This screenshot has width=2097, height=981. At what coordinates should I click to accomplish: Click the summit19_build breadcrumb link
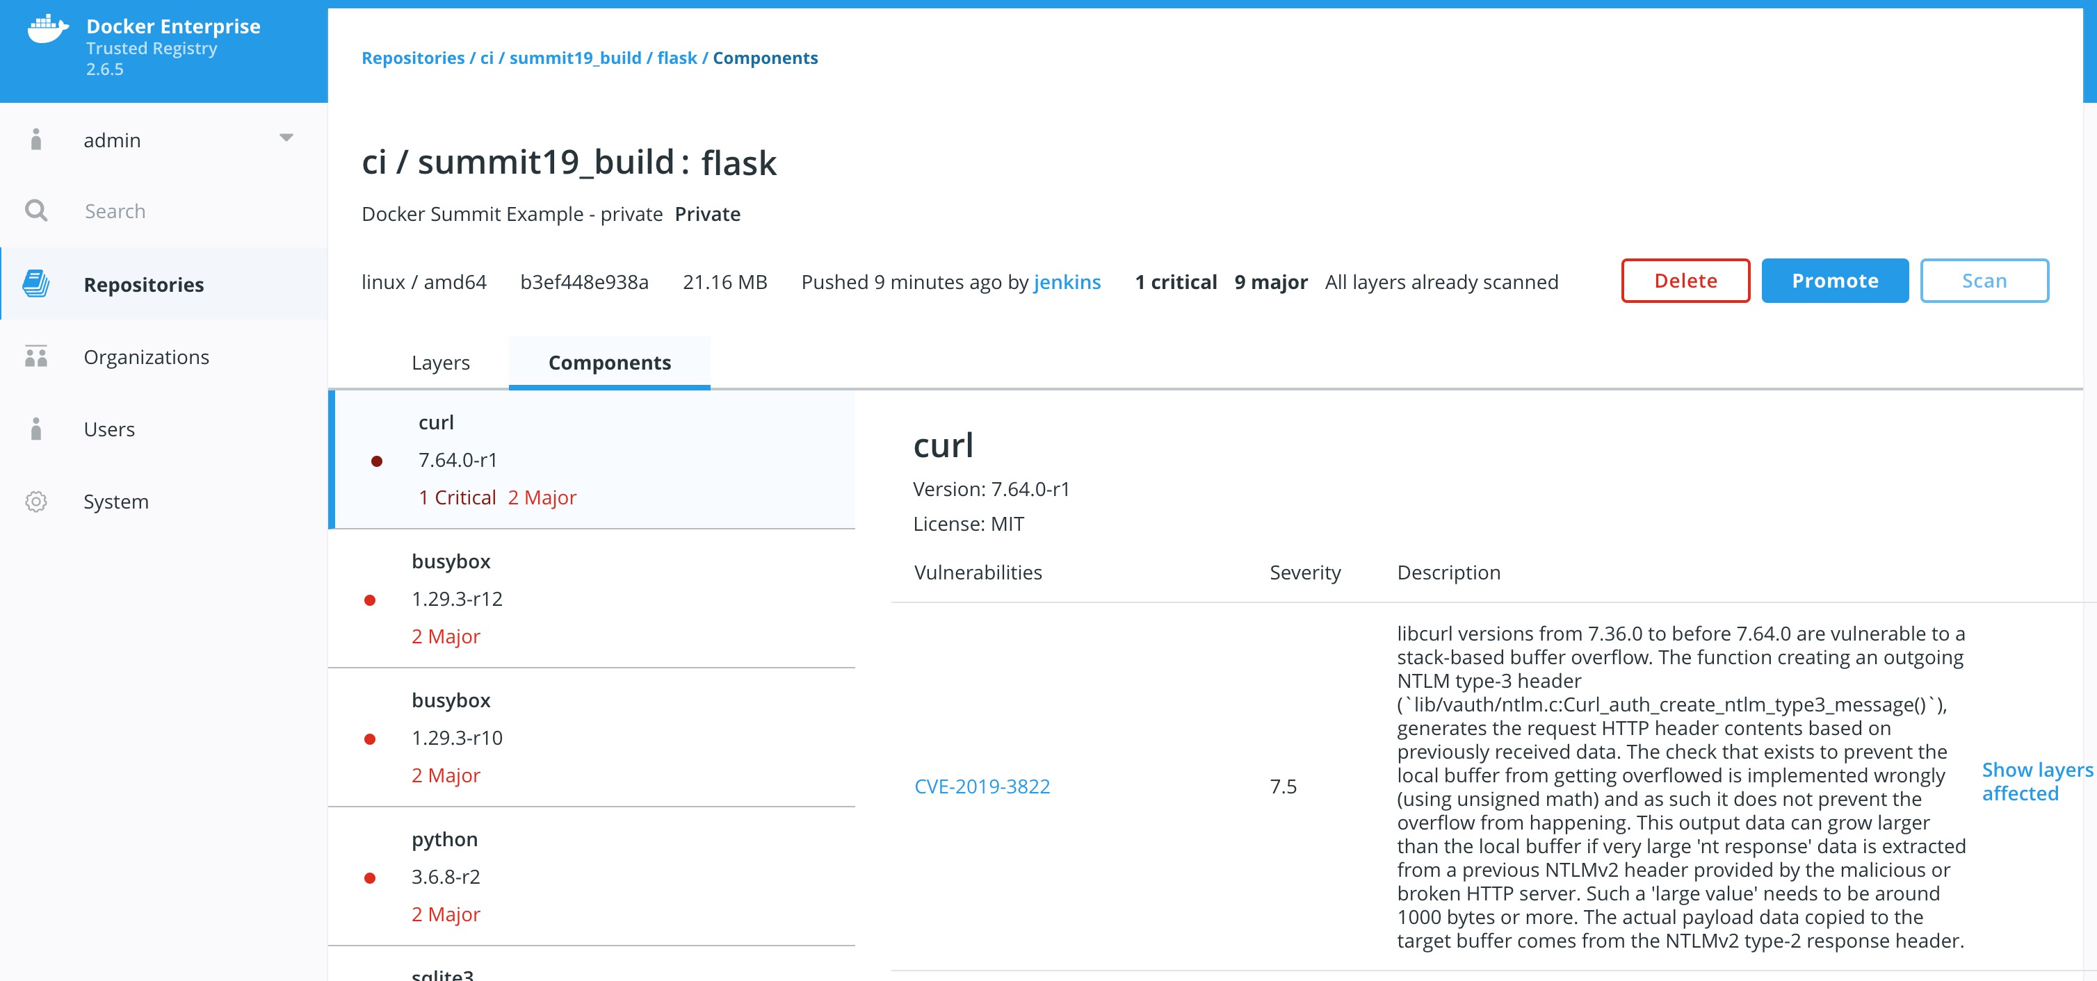[575, 58]
